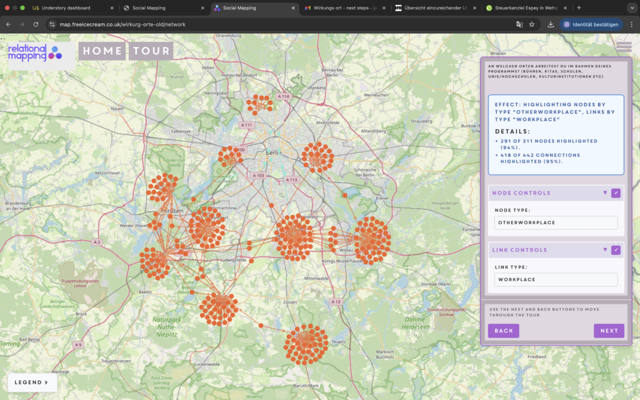This screenshot has height=400, width=640.
Task: Collapse the Link Controls section arrow
Action: (x=605, y=250)
